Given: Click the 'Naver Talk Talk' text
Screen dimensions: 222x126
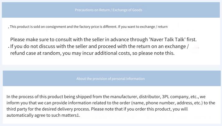Looking at the screenshot, I should click(x=167, y=39).
